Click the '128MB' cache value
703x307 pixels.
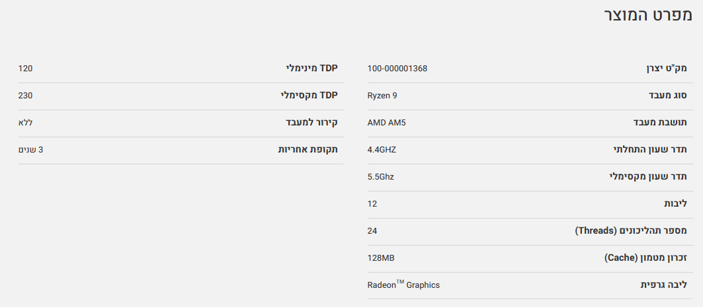[381, 258]
